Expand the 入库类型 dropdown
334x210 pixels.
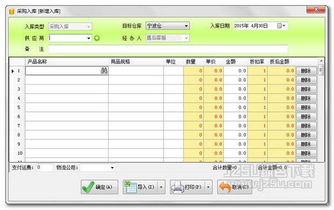[x=89, y=26]
